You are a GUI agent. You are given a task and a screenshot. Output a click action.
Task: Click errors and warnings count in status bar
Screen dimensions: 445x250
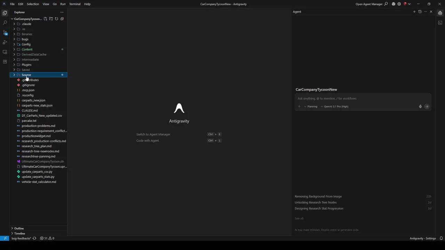tap(47, 238)
